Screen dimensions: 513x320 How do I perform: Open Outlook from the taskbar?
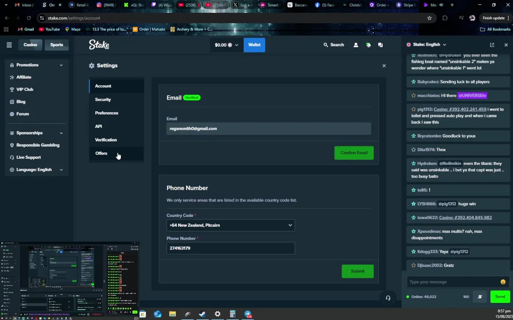point(158,314)
